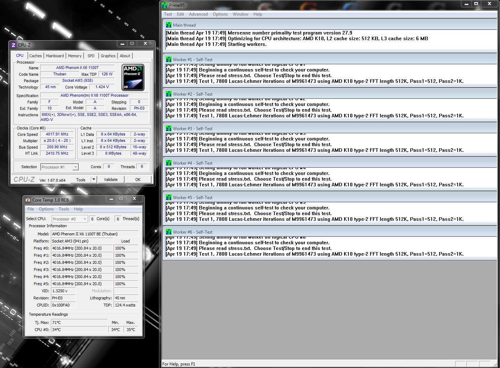Select the CPU tab in CPU-Z
Image resolution: width=500 pixels, height=368 pixels.
click(20, 55)
